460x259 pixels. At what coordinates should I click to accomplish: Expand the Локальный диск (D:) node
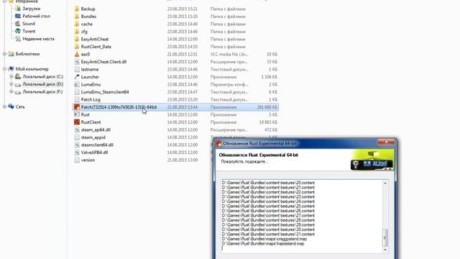tap(11, 84)
